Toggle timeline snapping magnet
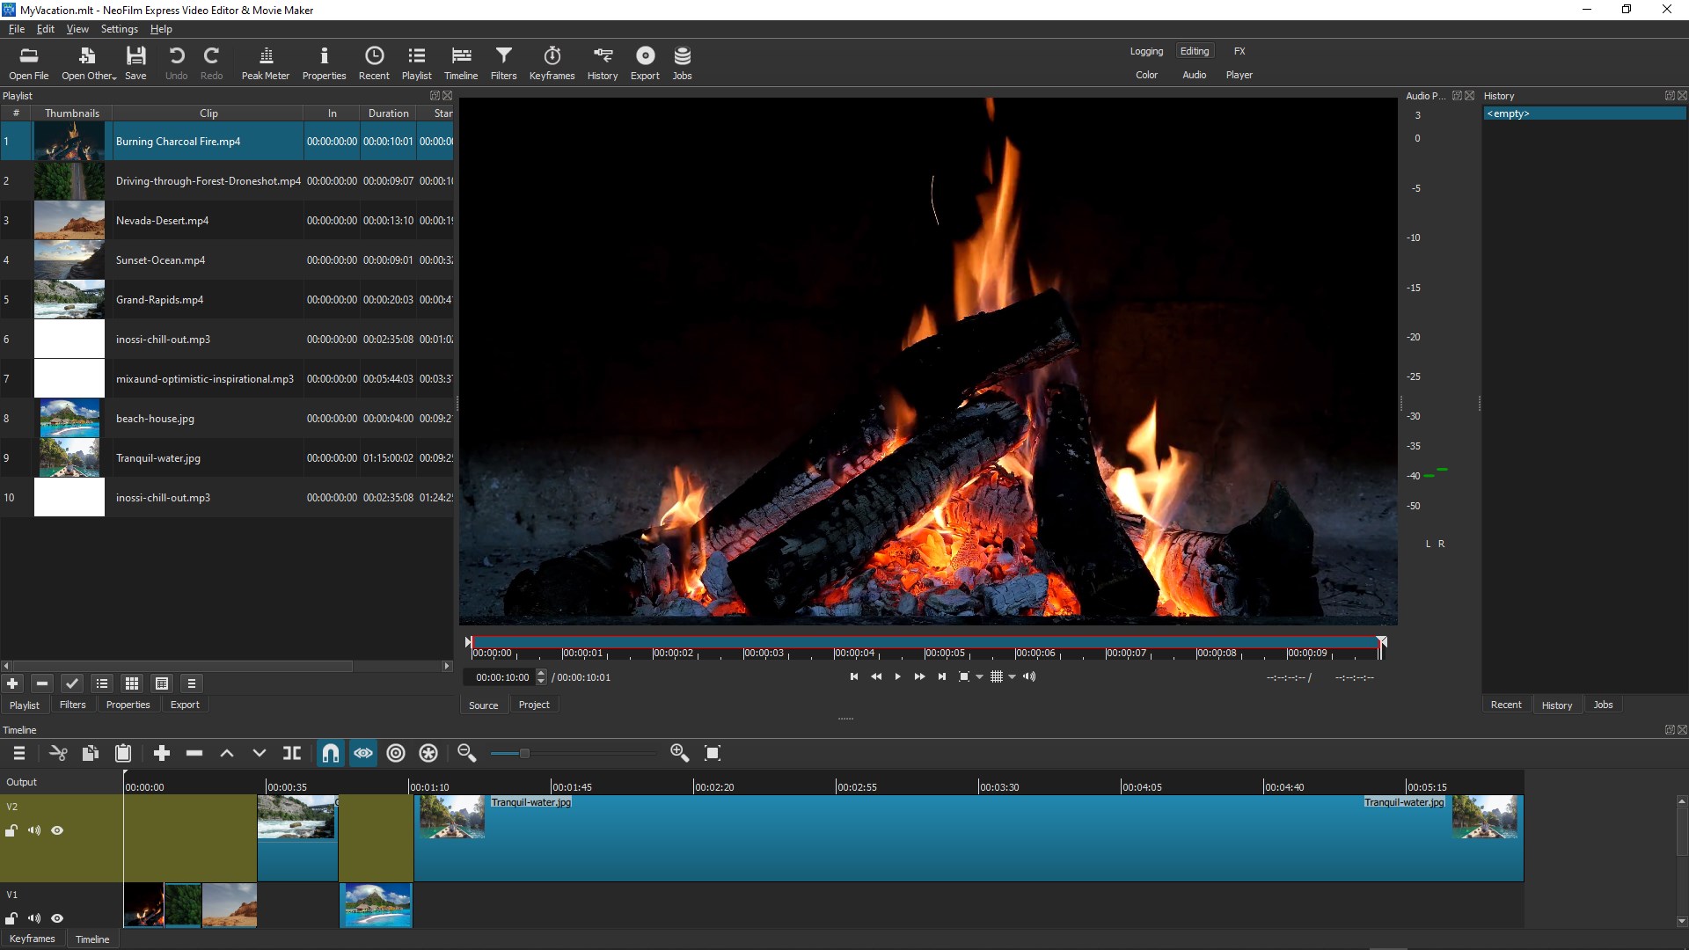 330,753
